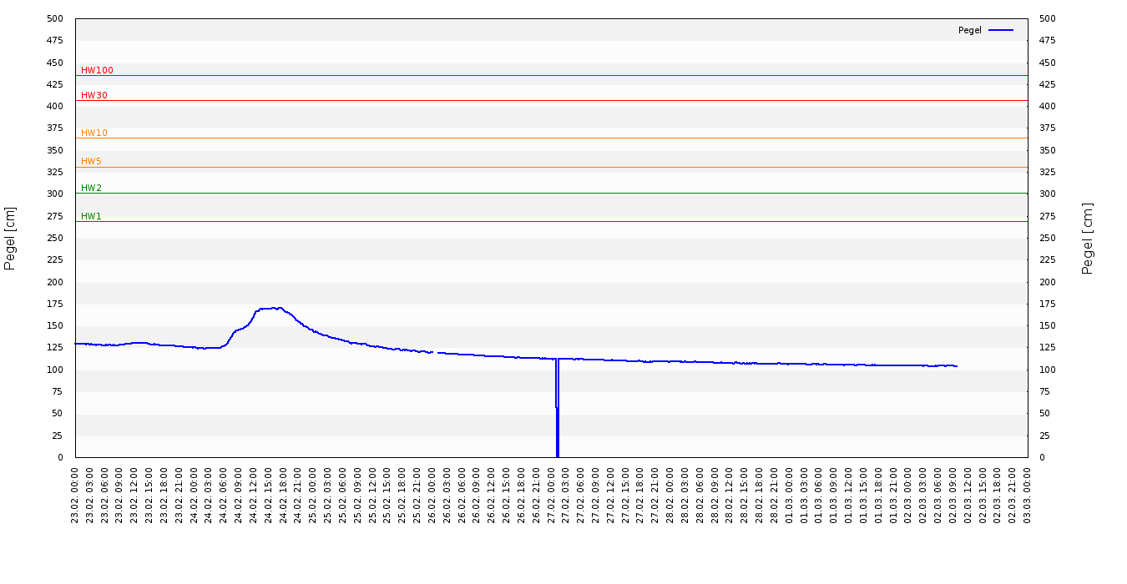Click the sharp data drop to zero
Viewport: 1127px width, 584px height.
tap(557, 434)
